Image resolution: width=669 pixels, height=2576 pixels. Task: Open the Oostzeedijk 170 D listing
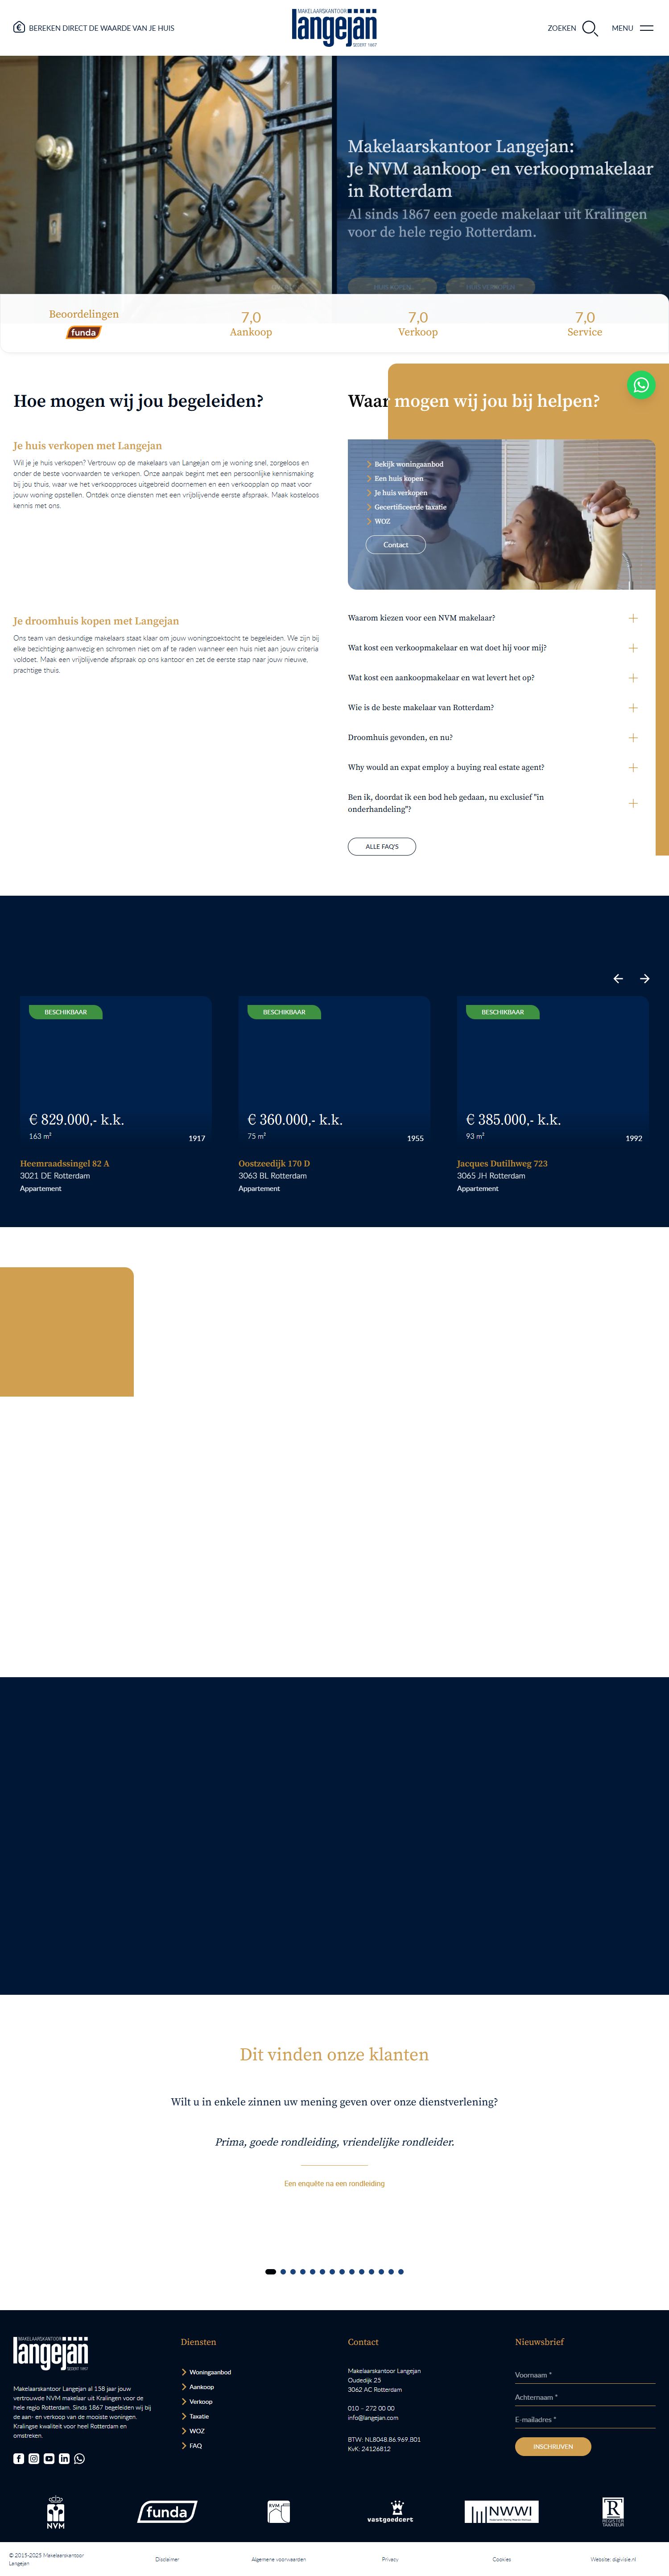point(334,1096)
